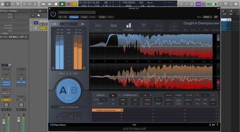
Task: Click the Compare button
Action: tap(74, 17)
